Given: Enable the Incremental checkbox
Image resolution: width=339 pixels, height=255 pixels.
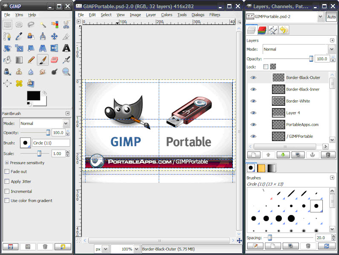Looking at the screenshot, I should pyautogui.click(x=7, y=191).
